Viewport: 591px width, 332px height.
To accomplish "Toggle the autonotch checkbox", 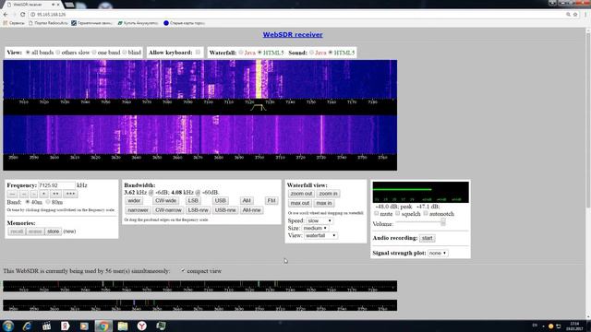I will pos(426,213).
